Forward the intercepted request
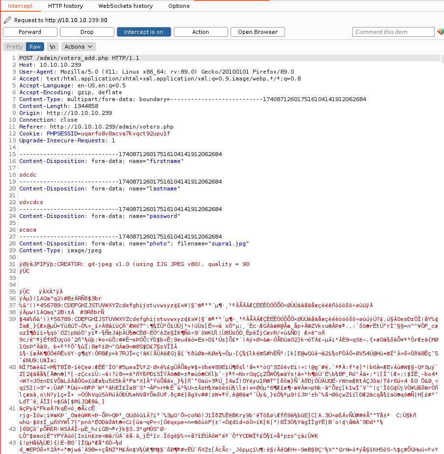The width and height of the screenshot is (444, 454). click(x=30, y=32)
